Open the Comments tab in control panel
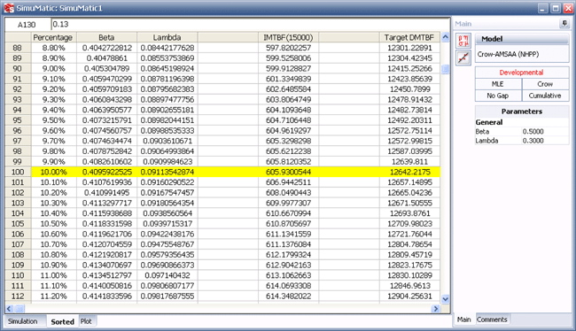Viewport: 576px width, 331px height. pos(492,319)
